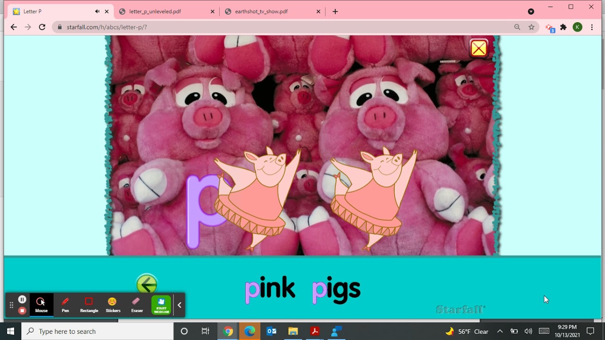The height and width of the screenshot is (340, 605).
Task: Switch to earthshot_tv_show.pdf tab
Action: (x=261, y=11)
